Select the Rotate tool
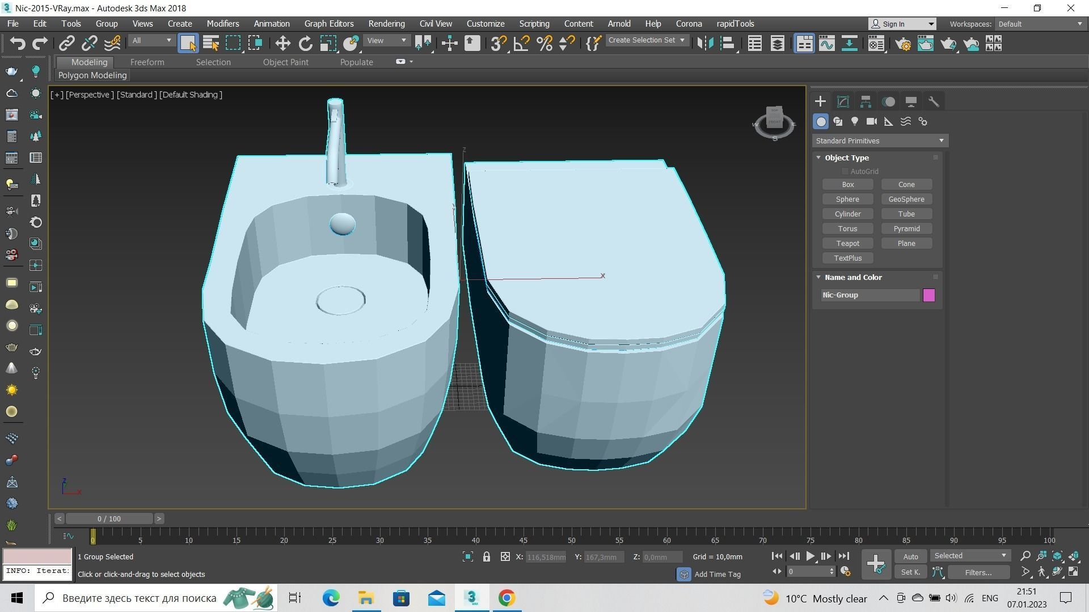The width and height of the screenshot is (1089, 612). click(306, 42)
